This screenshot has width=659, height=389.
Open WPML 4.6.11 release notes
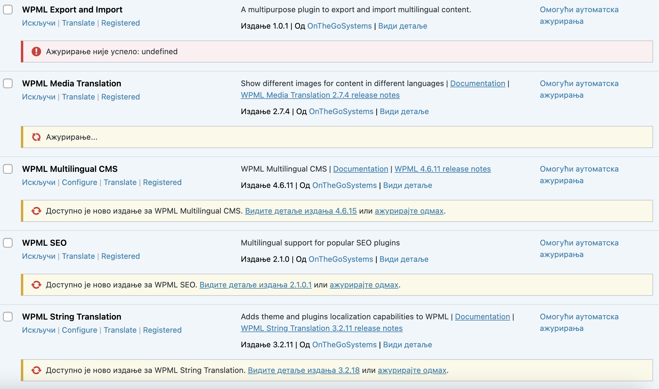point(443,169)
